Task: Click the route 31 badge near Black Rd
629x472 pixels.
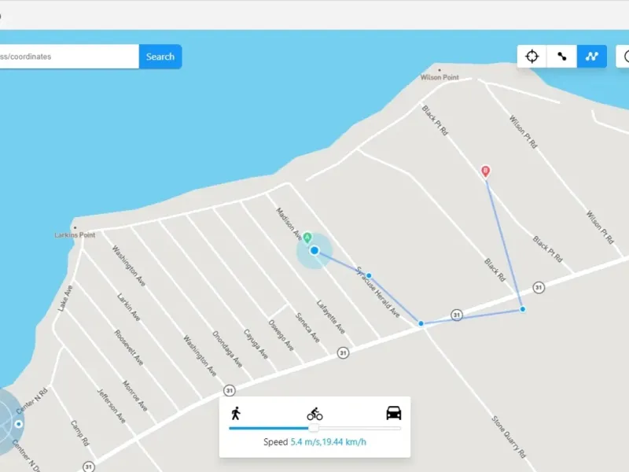Action: [539, 287]
